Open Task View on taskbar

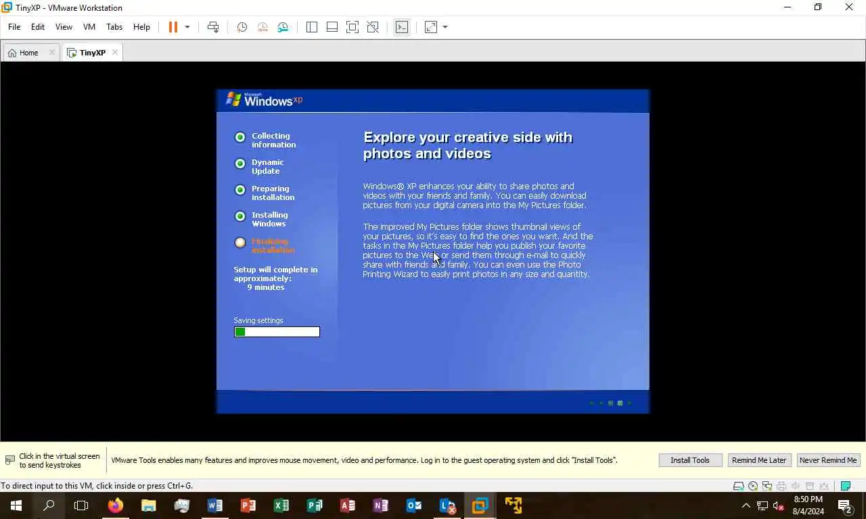tap(81, 505)
